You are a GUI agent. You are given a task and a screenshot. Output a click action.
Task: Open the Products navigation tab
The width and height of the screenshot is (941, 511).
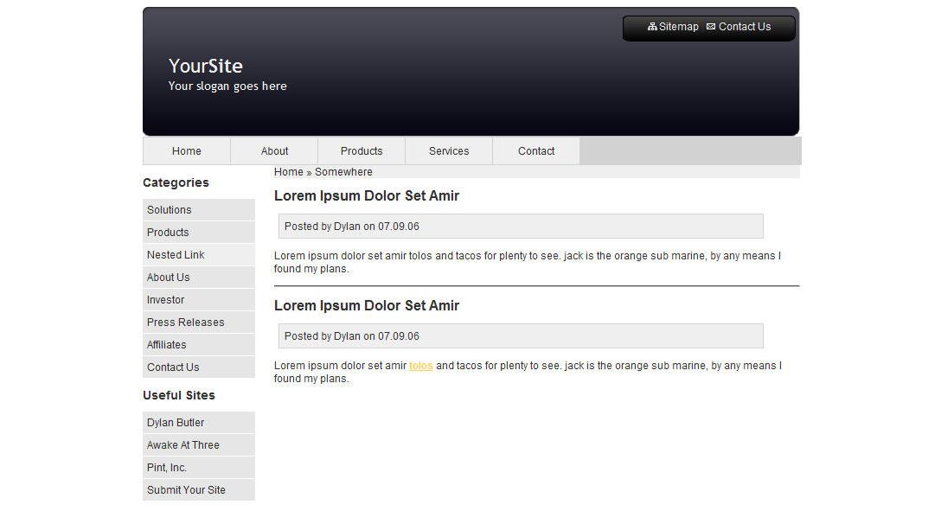pos(362,151)
